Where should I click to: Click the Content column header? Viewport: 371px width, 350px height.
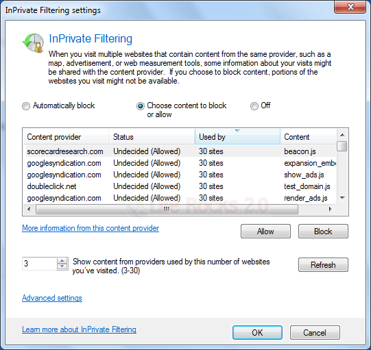(x=308, y=137)
